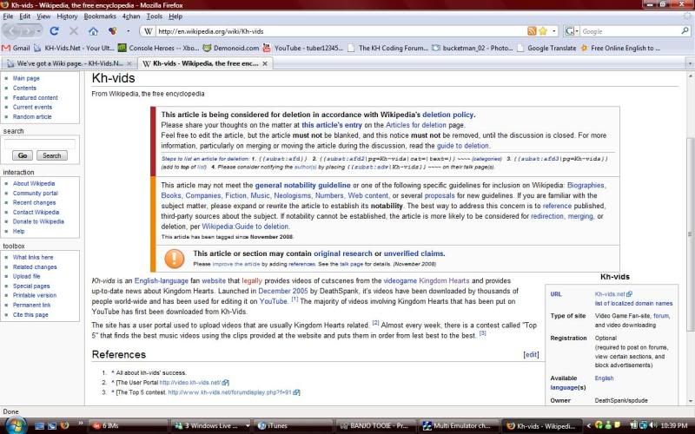695x434 pixels.
Task: Close the Kh-vids Wikipedia tab
Action: click(x=265, y=63)
